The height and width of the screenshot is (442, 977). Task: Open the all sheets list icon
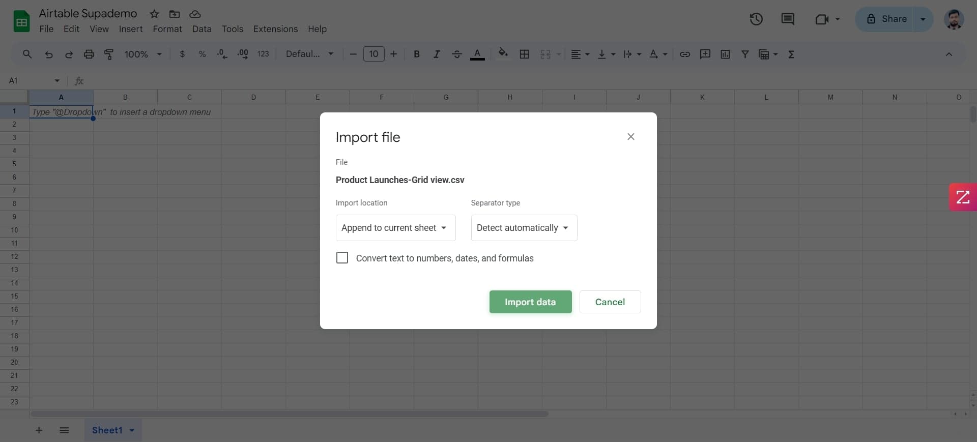point(64,430)
